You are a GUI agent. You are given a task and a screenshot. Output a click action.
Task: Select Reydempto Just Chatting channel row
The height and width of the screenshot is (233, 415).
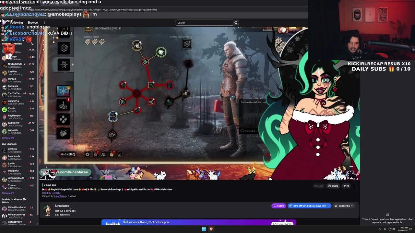[x=19, y=117]
